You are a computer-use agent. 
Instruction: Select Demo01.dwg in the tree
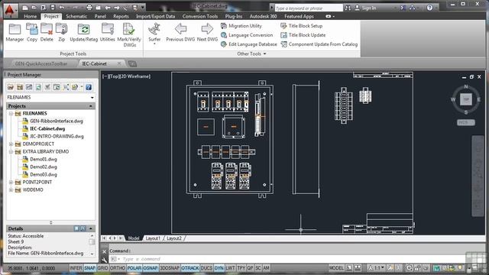pos(44,160)
